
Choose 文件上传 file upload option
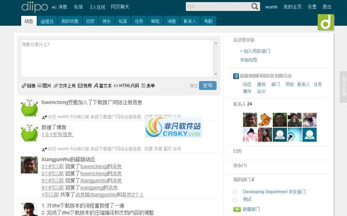pos(64,86)
